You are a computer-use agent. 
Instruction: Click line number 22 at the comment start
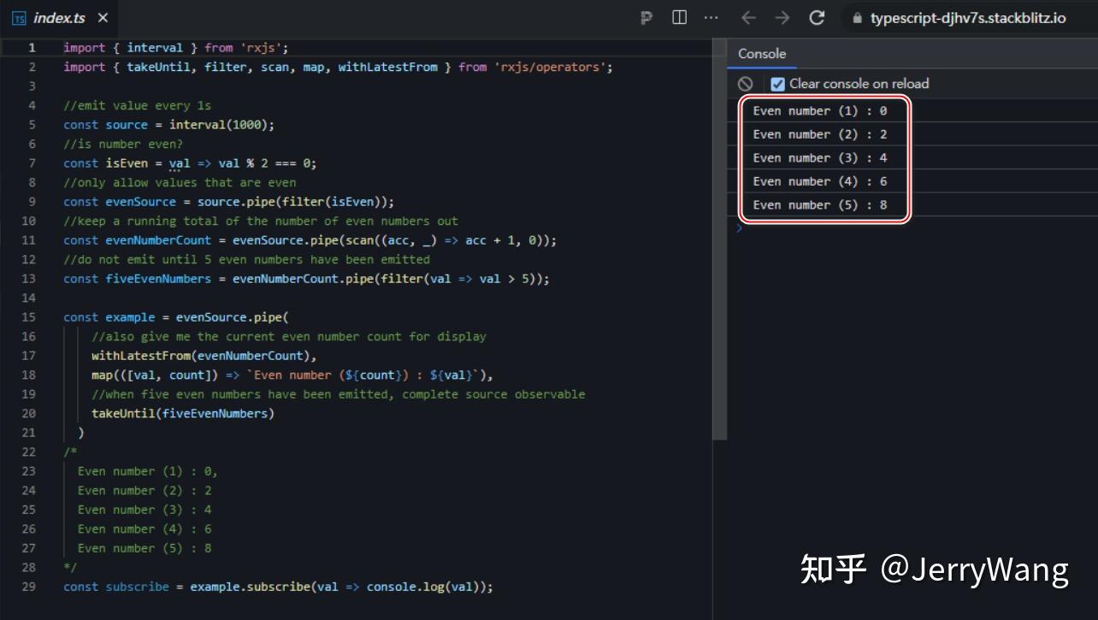(30, 452)
